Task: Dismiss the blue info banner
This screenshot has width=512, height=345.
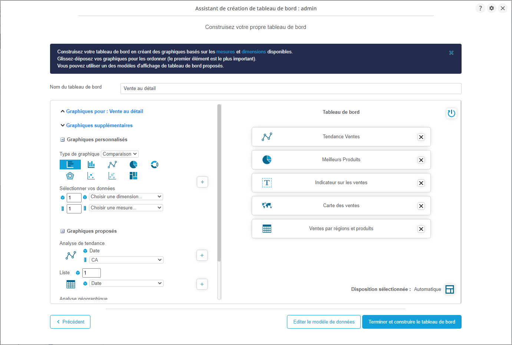Action: click(451, 53)
